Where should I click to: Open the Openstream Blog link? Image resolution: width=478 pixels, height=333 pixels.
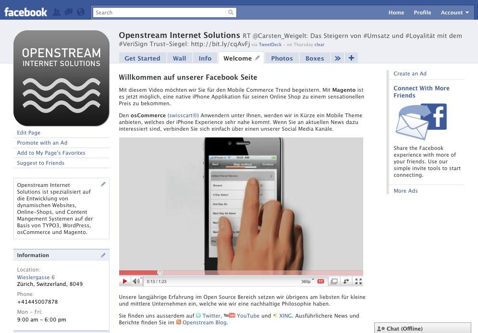[205, 322]
